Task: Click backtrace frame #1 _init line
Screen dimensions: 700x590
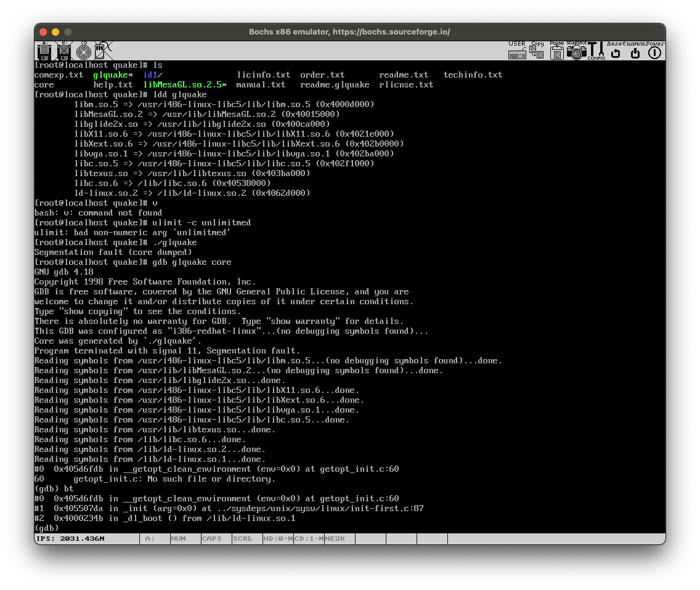Action: point(229,508)
